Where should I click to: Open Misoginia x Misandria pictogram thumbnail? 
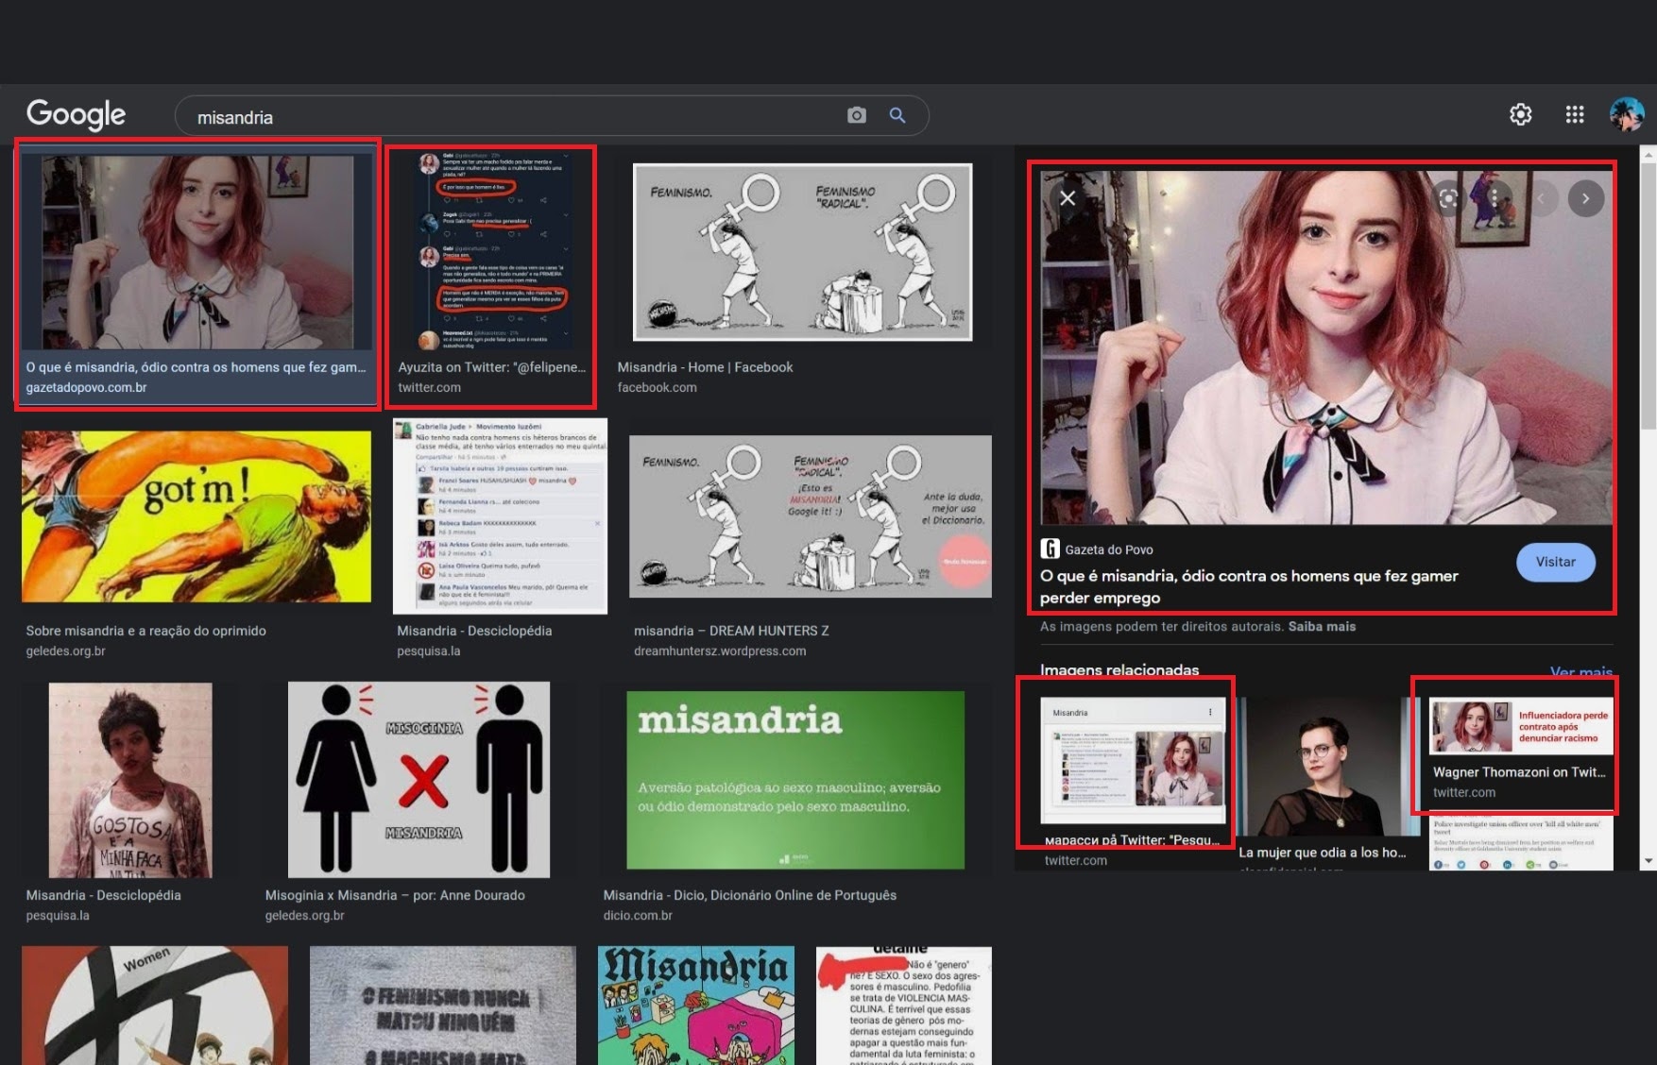(419, 780)
